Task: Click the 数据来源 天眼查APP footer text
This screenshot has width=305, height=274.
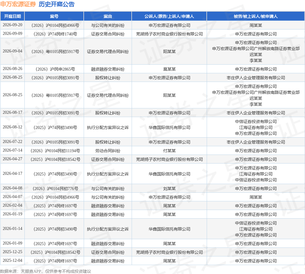Action: pos(21,271)
